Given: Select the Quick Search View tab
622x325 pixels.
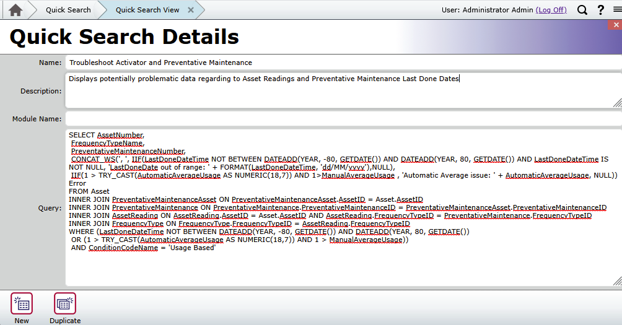Looking at the screenshot, I should [147, 10].
